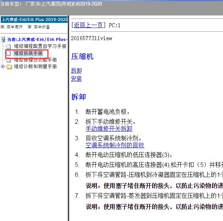This screenshot has height=221, width=223.
Task: Click step 2 拆下手动维修开关
Action: [111, 122]
